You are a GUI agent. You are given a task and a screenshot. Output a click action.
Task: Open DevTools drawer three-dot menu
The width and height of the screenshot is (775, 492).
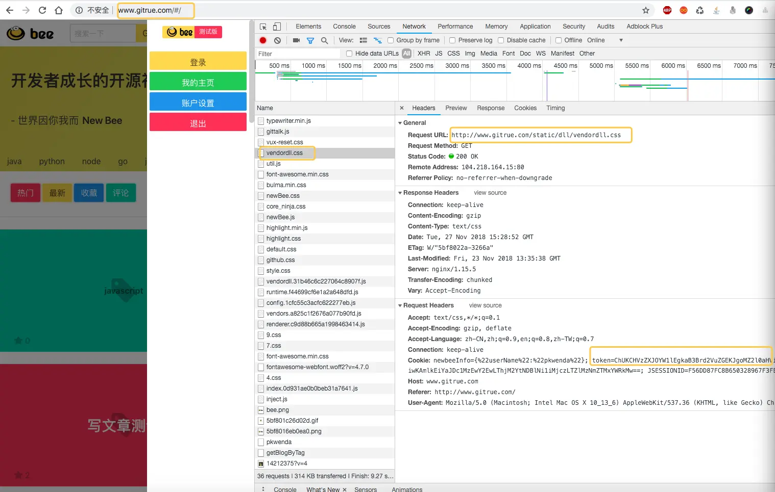(263, 489)
